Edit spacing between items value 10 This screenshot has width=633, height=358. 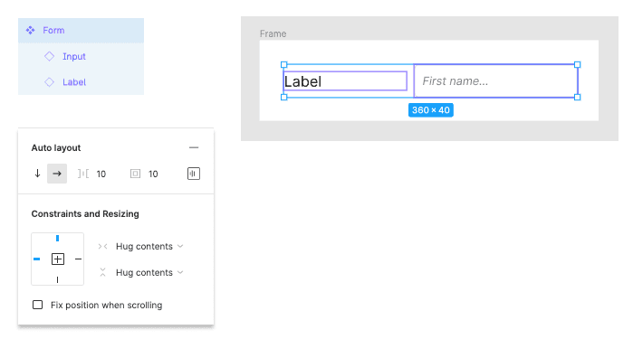coord(101,174)
